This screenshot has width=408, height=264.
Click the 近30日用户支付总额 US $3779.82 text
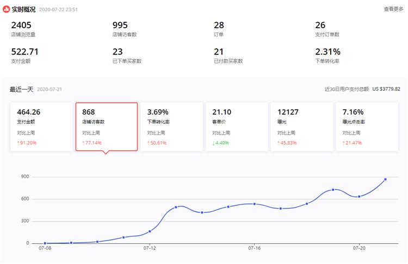click(362, 89)
